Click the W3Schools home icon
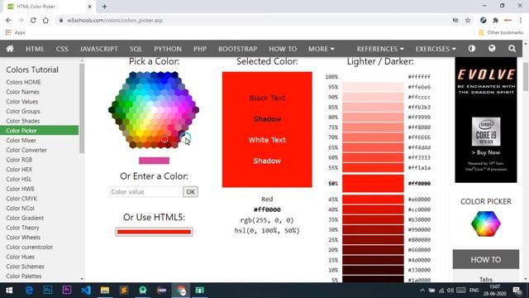The height and width of the screenshot is (298, 529). click(x=10, y=49)
